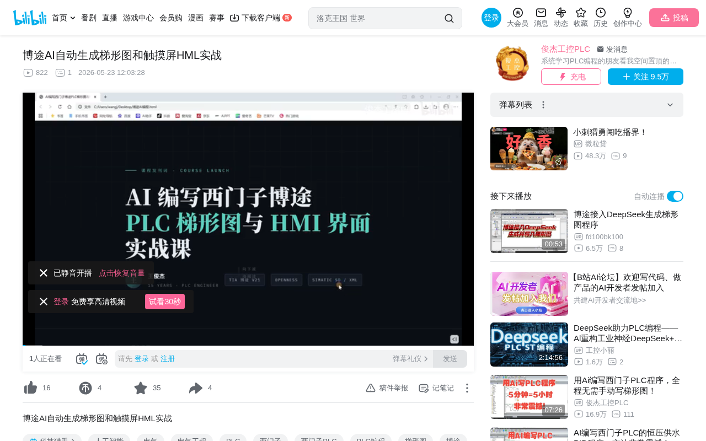Go to the 直播 menu
Screen dimensions: 706x441
110,18
